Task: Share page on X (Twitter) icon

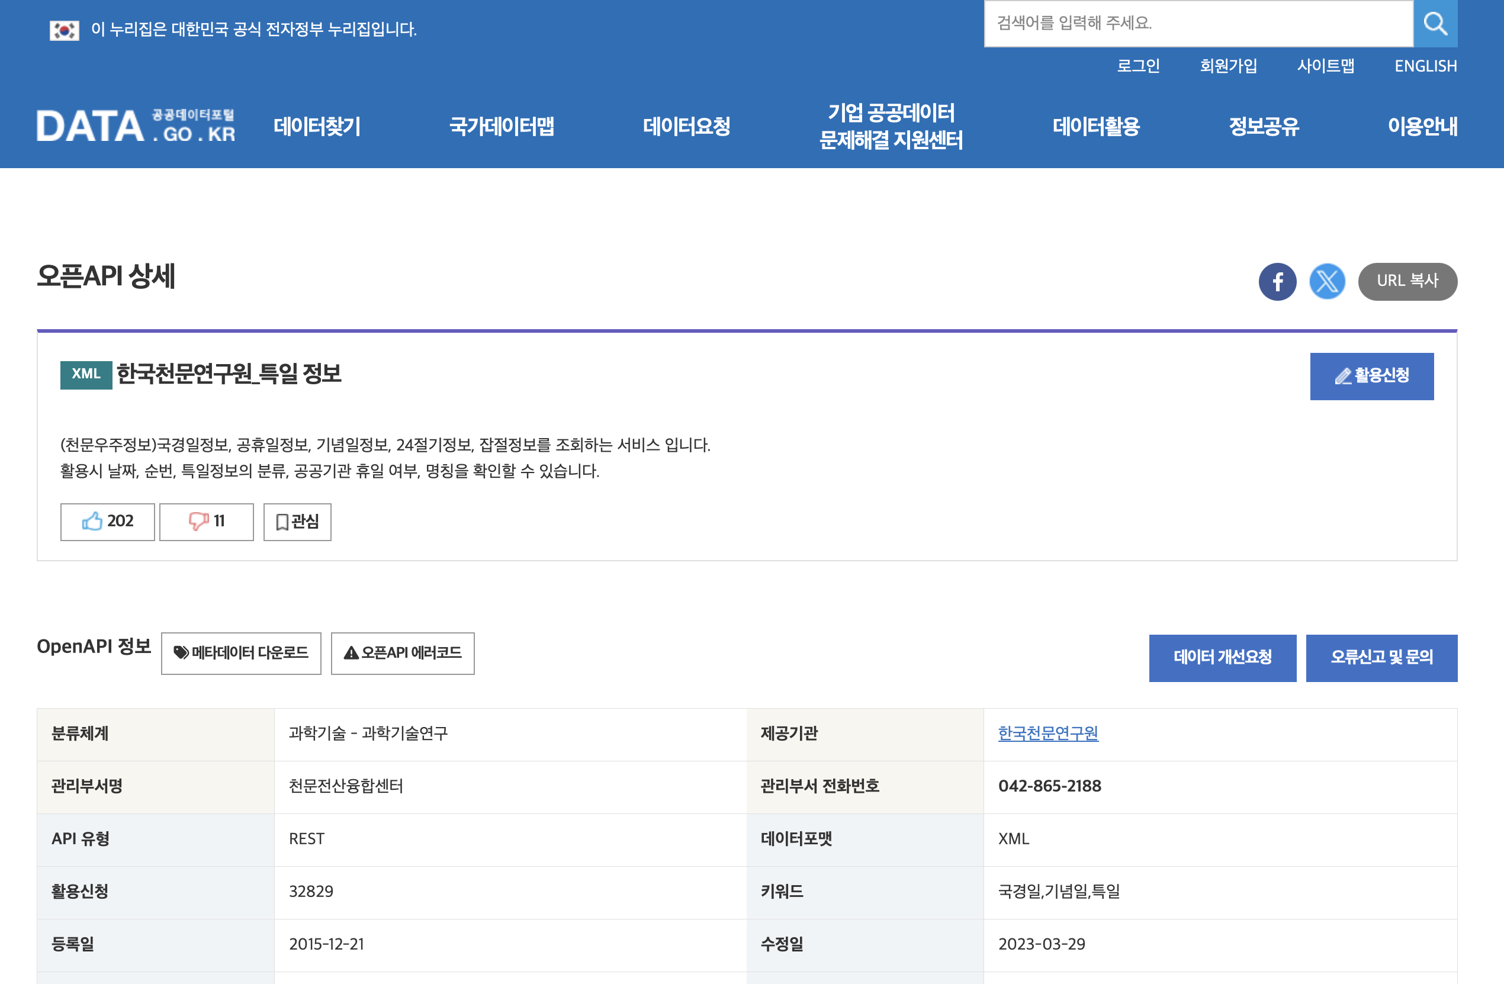Action: [x=1327, y=281]
